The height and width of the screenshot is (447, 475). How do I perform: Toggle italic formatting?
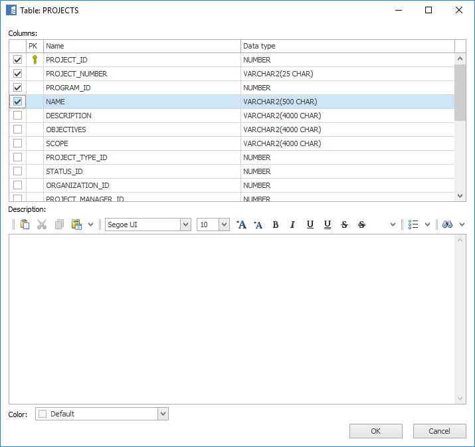click(292, 224)
